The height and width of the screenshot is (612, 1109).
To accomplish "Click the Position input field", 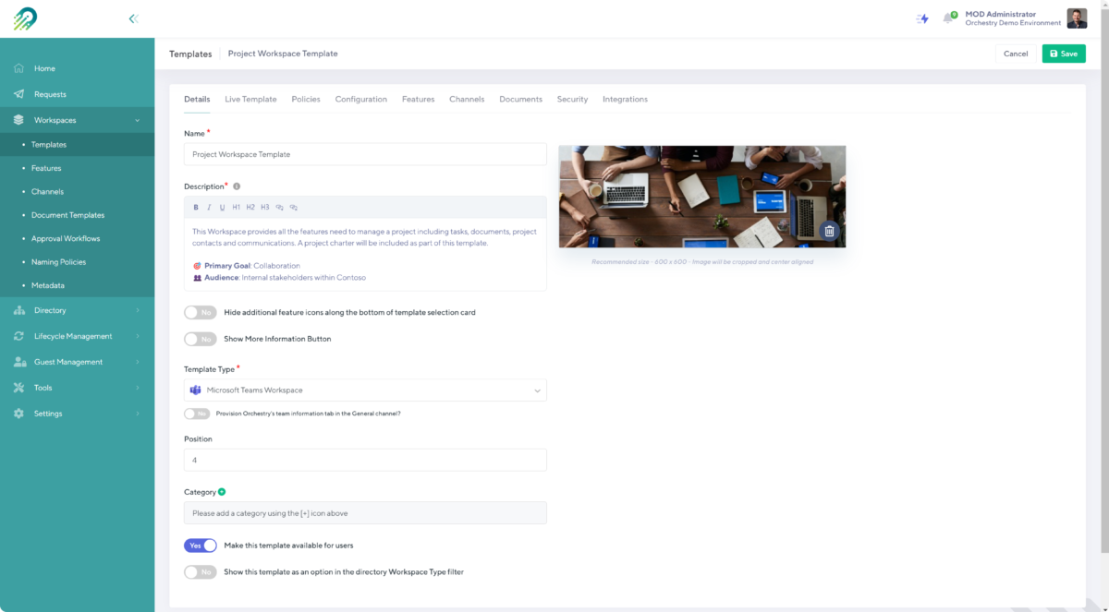I will pos(365,459).
